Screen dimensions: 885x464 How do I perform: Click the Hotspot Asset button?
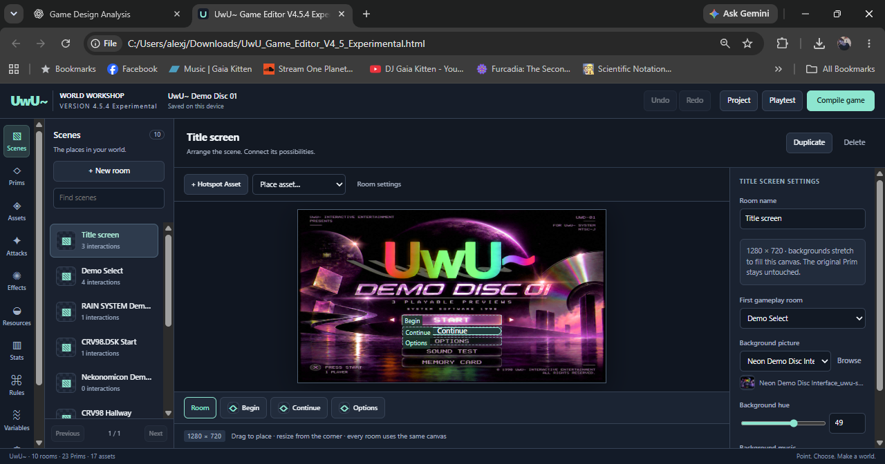(x=216, y=184)
